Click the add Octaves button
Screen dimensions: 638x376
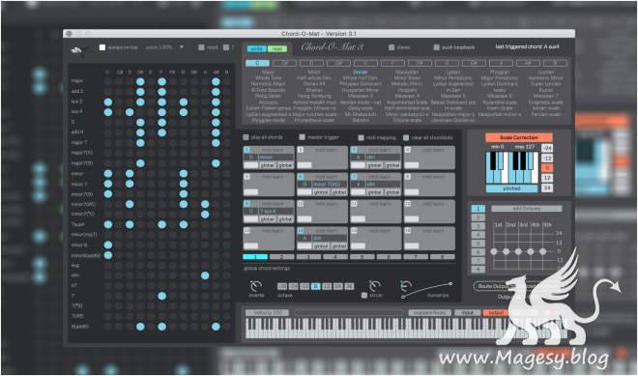coord(527,209)
